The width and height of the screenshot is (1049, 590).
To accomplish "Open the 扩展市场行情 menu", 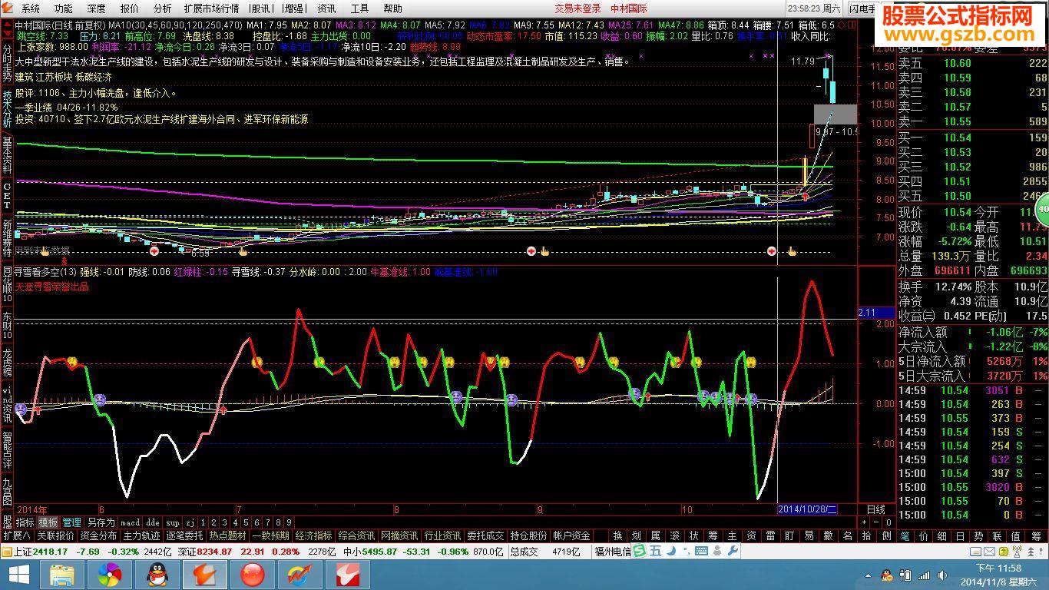I will pyautogui.click(x=211, y=8).
